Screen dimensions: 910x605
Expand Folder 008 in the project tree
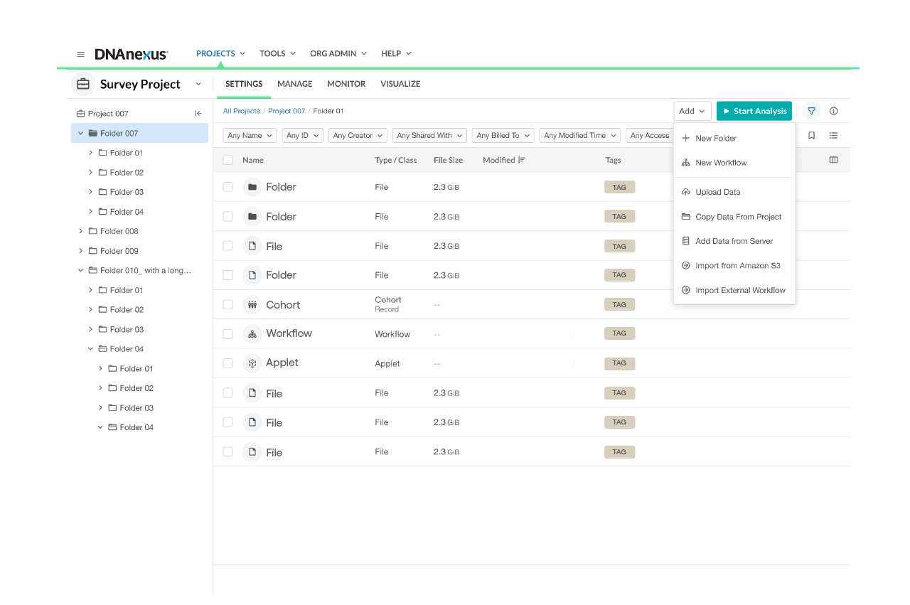point(80,230)
